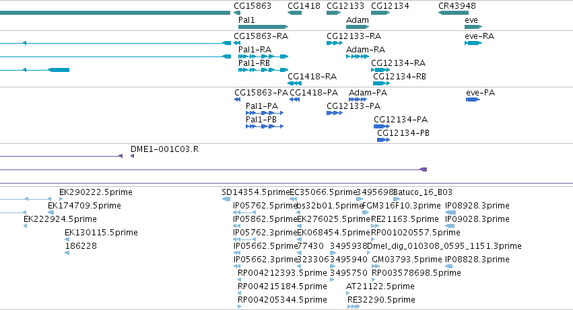
Task: Click the RE21163.5prime EST label
Action: tap(405, 219)
